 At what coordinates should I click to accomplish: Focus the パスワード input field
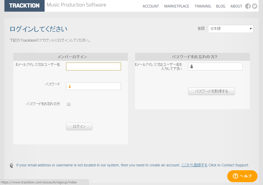point(93,86)
